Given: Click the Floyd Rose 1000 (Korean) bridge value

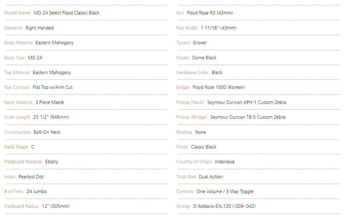Looking at the screenshot, I should 219,87.
